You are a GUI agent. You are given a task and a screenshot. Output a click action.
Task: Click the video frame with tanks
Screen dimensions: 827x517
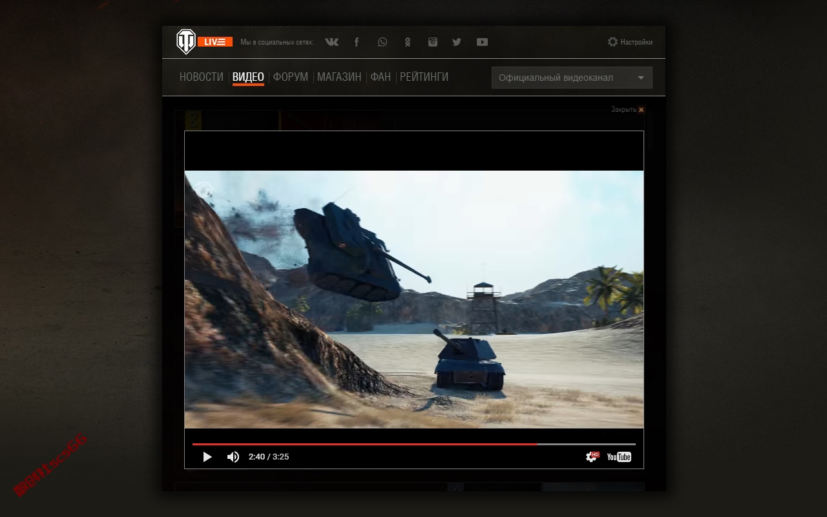(x=414, y=299)
